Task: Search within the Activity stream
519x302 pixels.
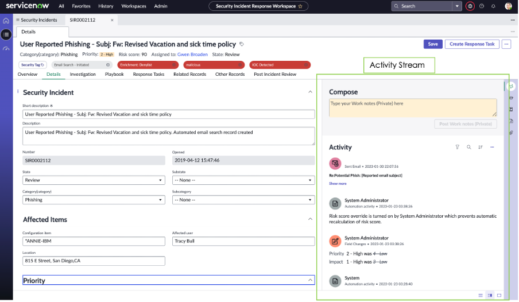Action: [468, 147]
